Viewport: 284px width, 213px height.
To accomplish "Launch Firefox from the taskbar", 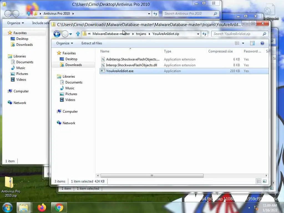I will [42, 207].
